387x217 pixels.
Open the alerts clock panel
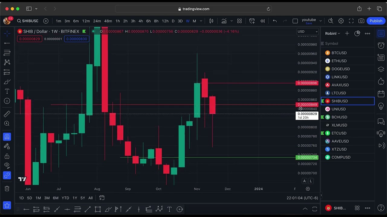tap(381, 46)
